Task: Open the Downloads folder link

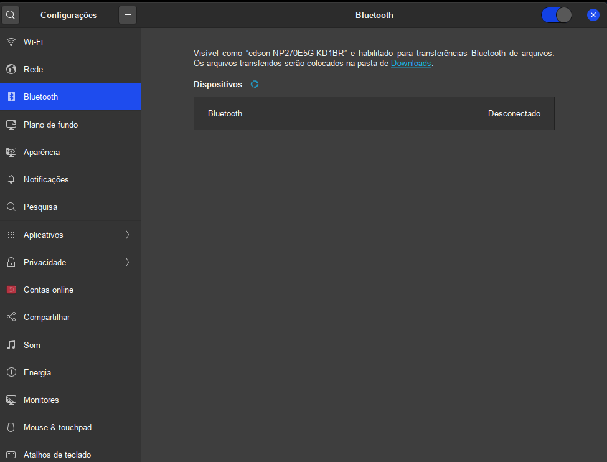Action: point(410,64)
